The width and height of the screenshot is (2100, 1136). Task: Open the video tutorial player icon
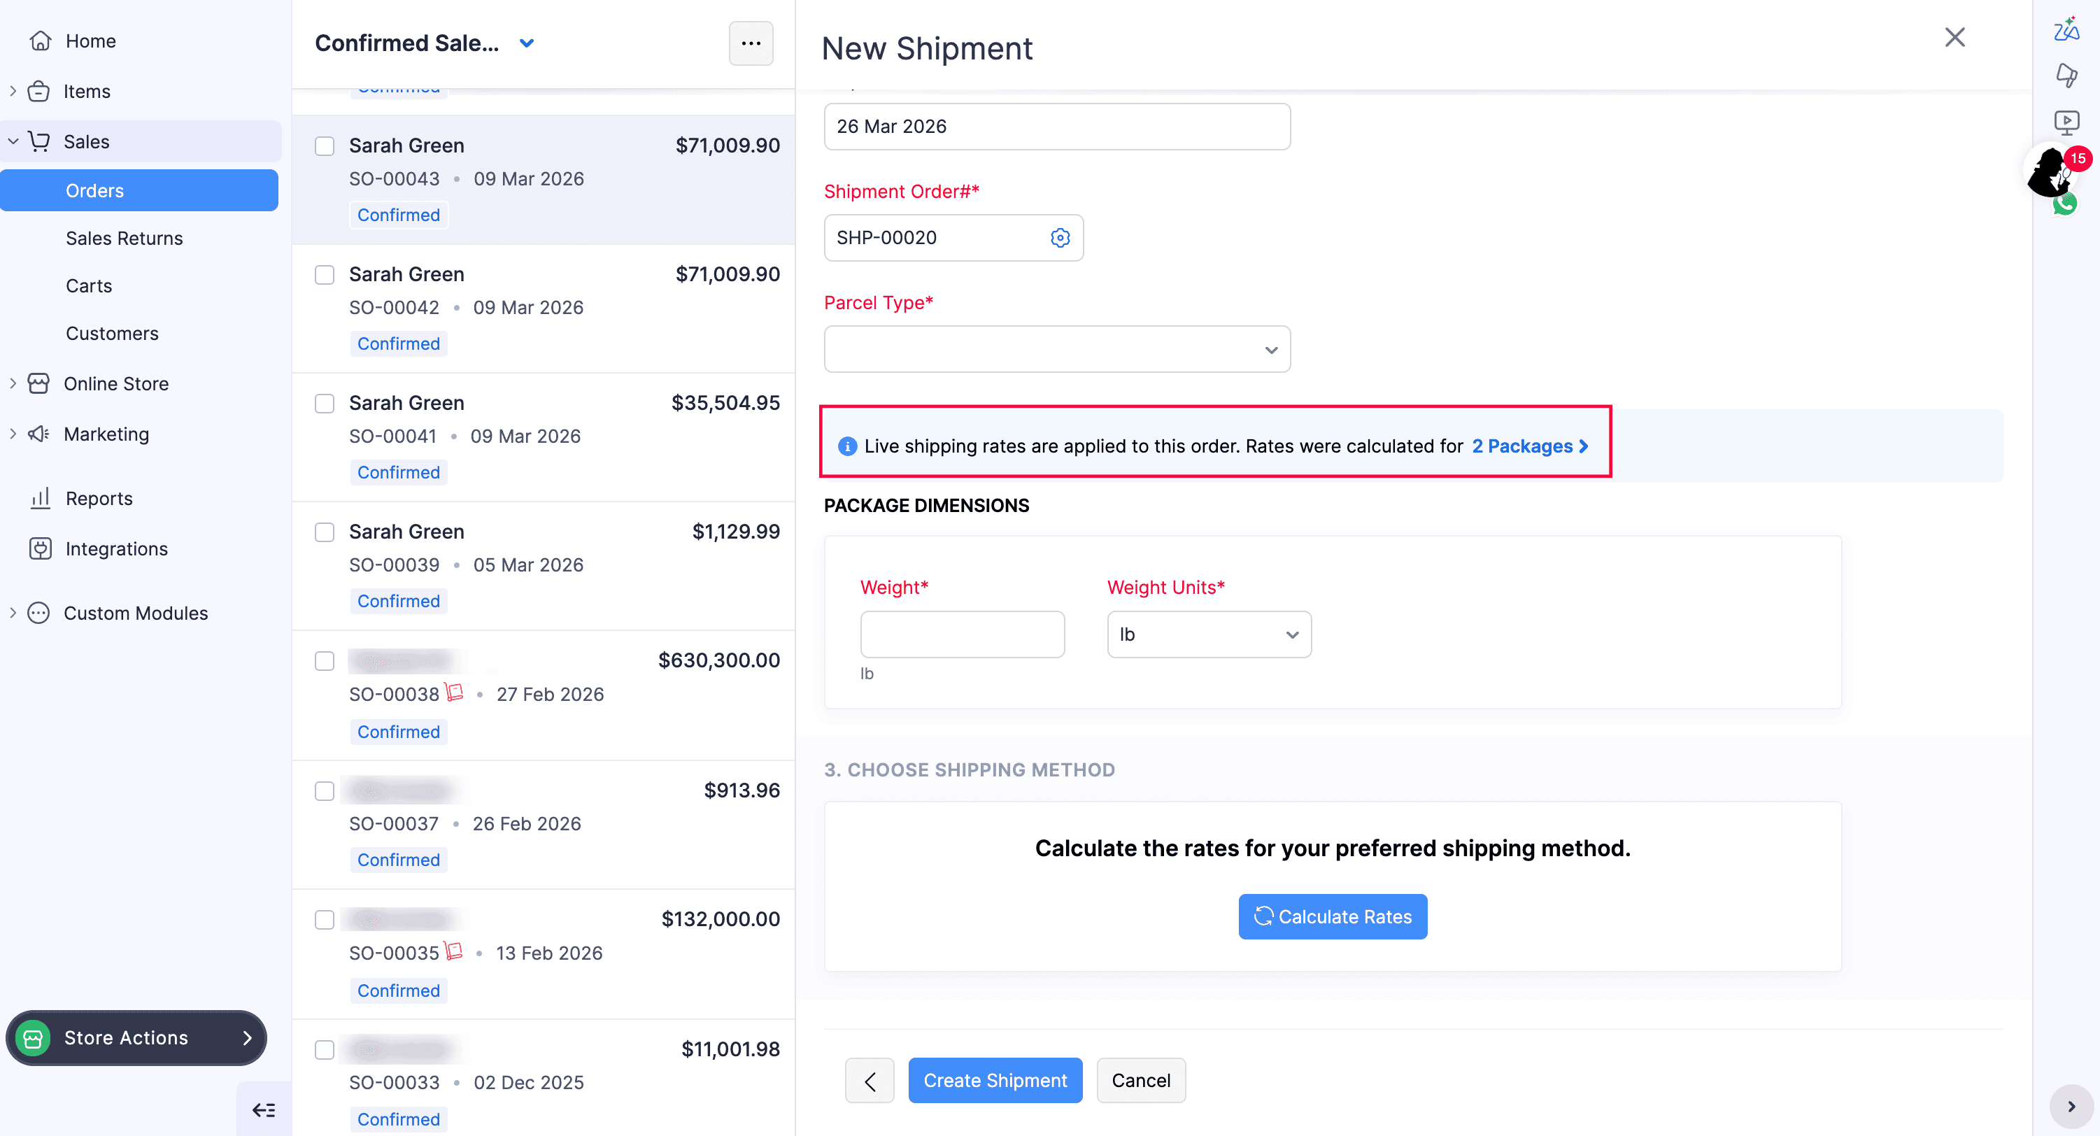click(2066, 122)
